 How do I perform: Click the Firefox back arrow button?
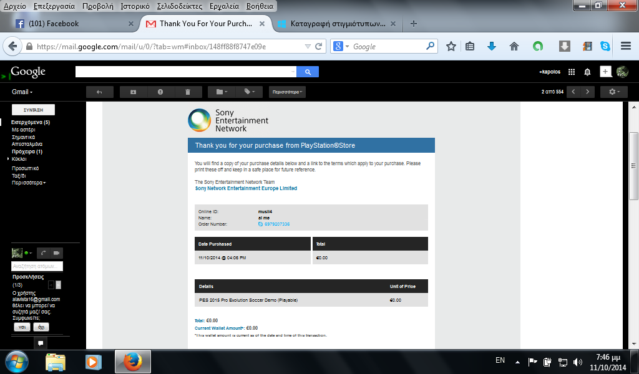click(12, 46)
